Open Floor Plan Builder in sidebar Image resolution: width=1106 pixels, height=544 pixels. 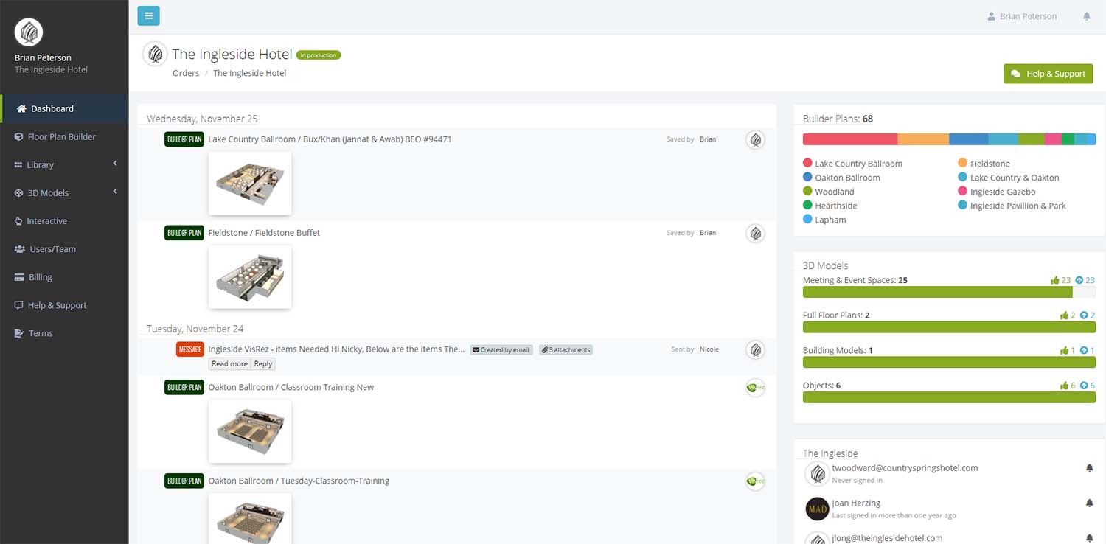click(64, 136)
